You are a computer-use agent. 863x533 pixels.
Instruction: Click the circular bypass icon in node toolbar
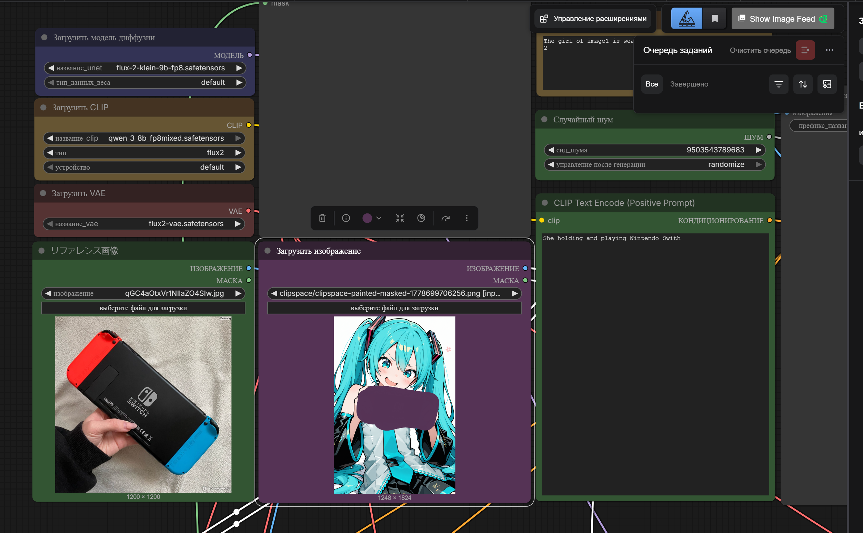(421, 218)
